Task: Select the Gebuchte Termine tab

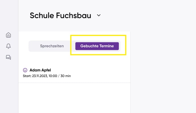Action: [97, 46]
